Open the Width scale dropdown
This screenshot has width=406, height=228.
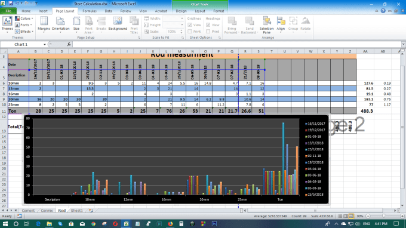point(182,19)
